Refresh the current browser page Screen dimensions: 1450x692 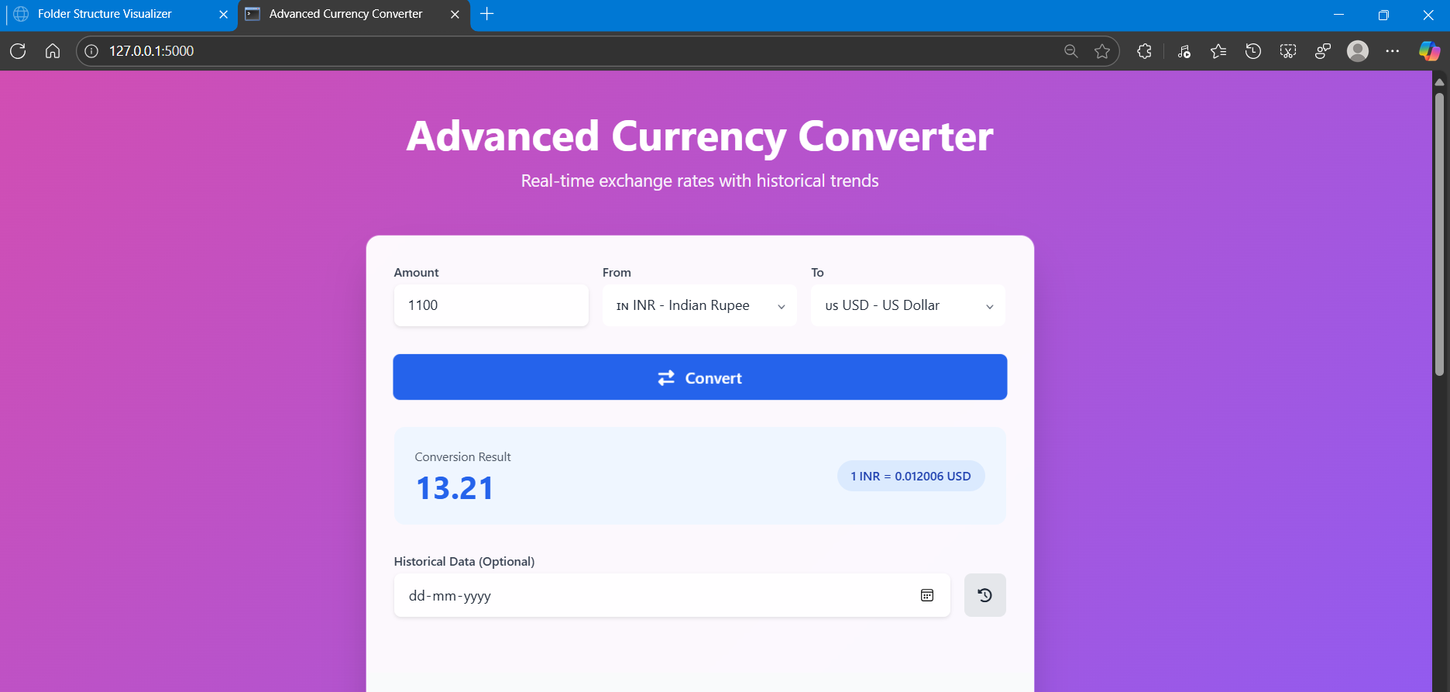(x=18, y=51)
